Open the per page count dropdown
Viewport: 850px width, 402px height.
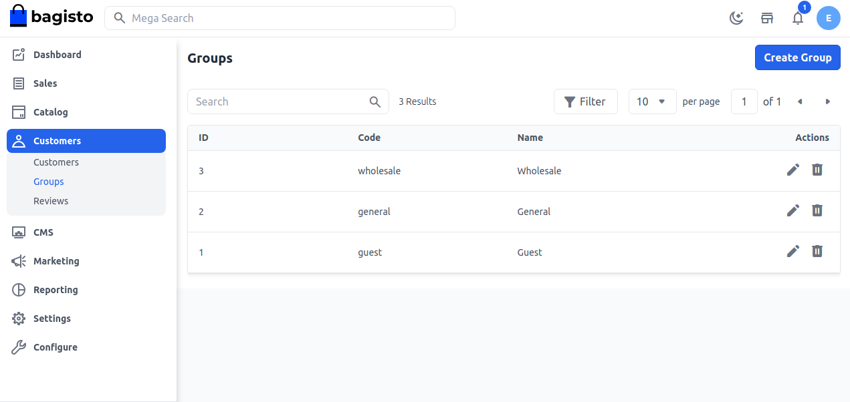pos(652,101)
